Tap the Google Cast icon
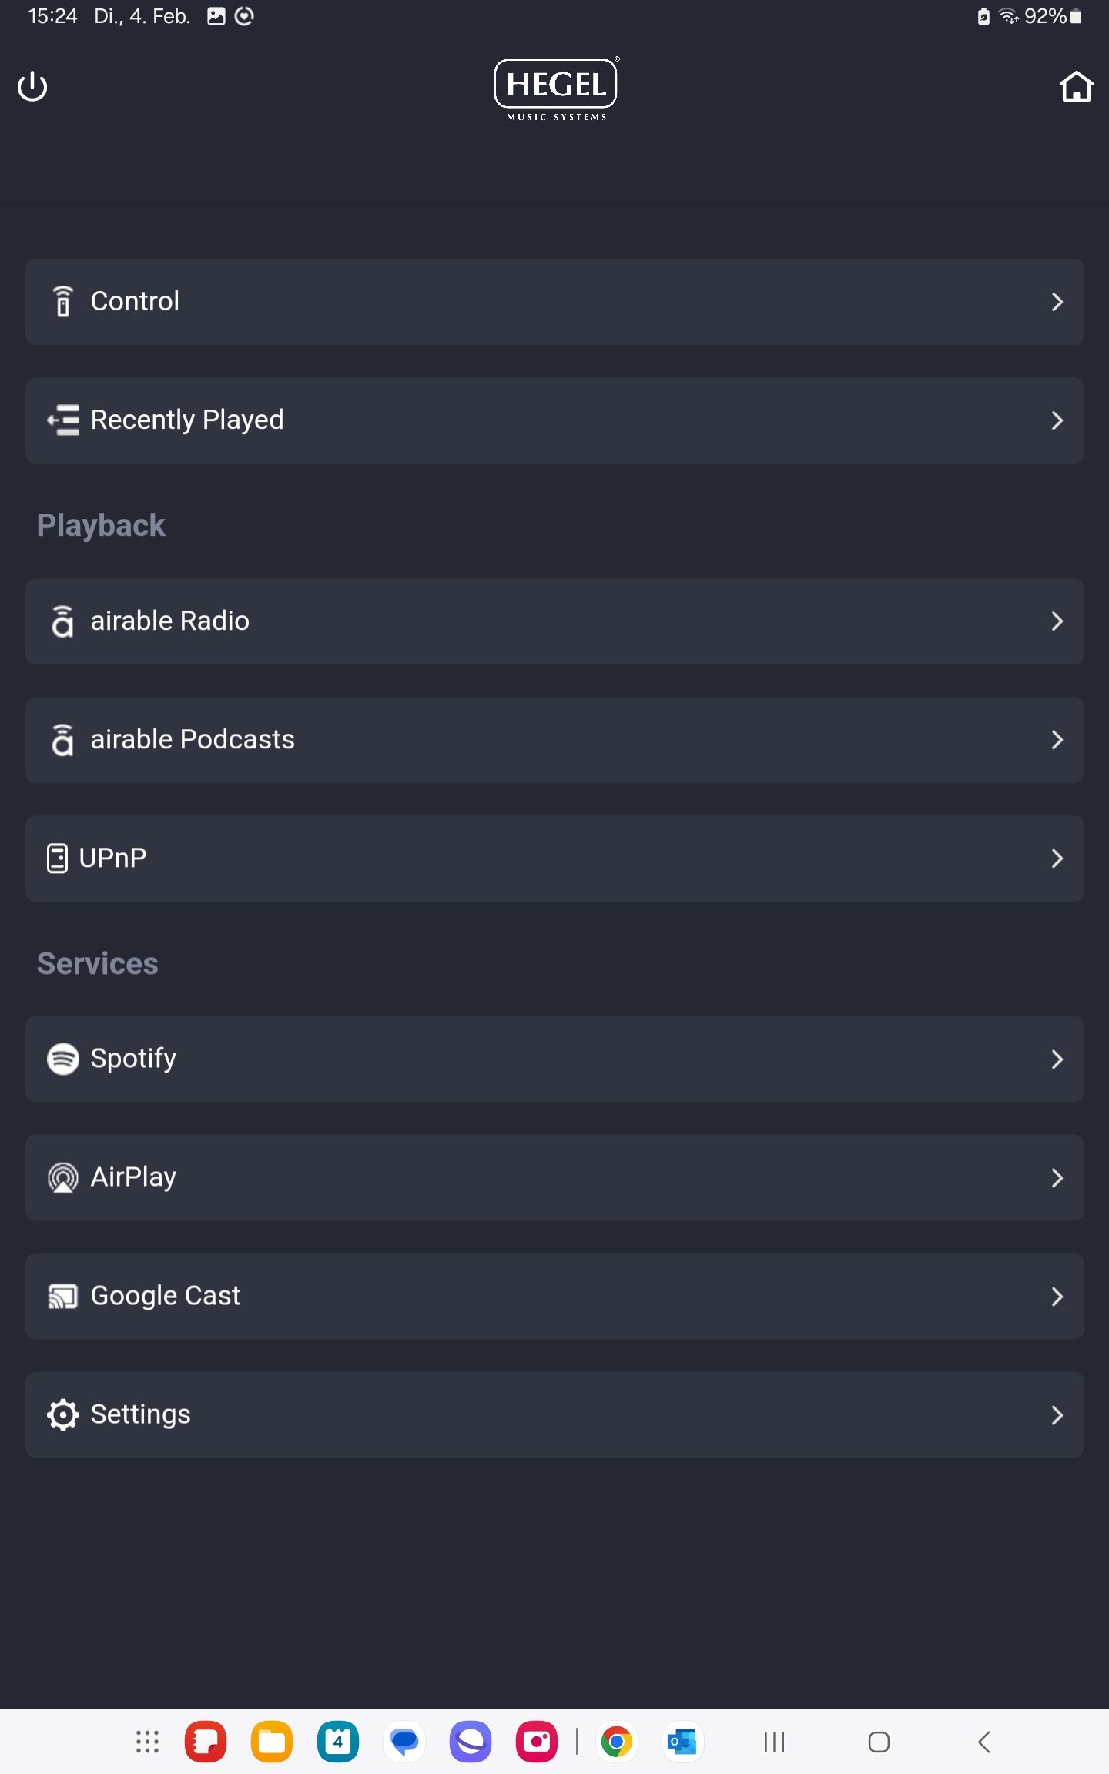Viewport: 1109px width, 1774px height. 63,1296
